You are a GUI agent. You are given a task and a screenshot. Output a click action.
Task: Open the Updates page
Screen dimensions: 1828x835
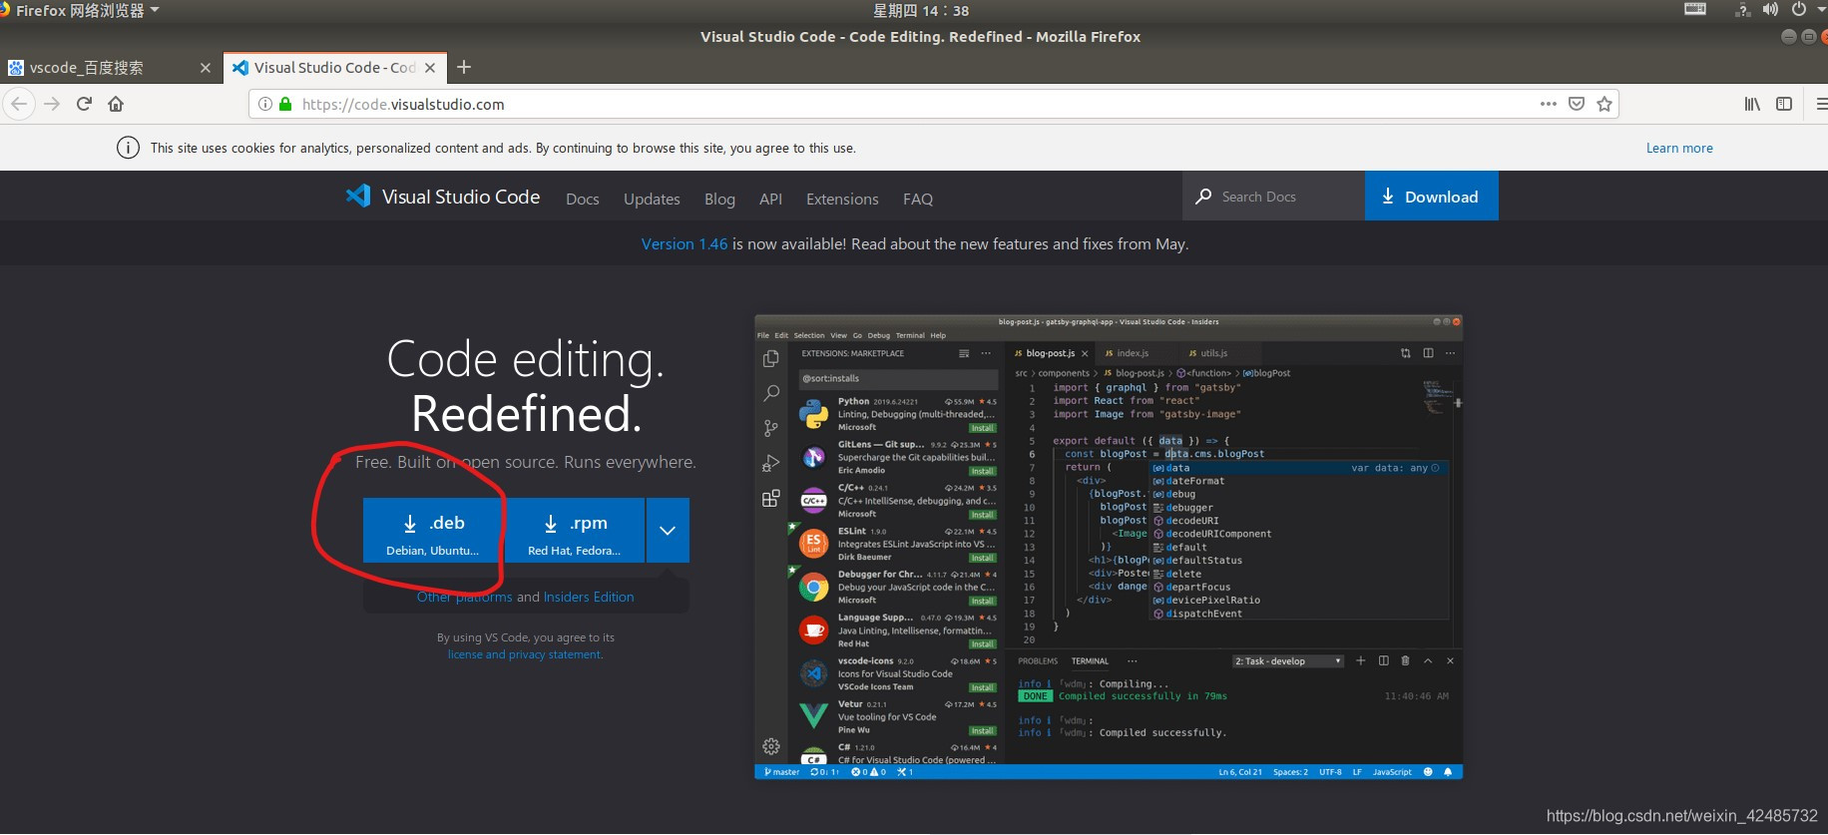(x=652, y=199)
